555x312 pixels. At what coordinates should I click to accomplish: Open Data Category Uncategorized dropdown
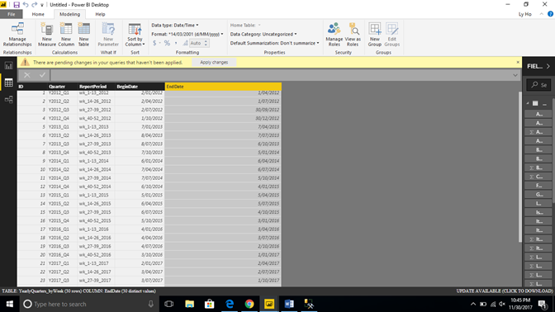[x=263, y=35]
